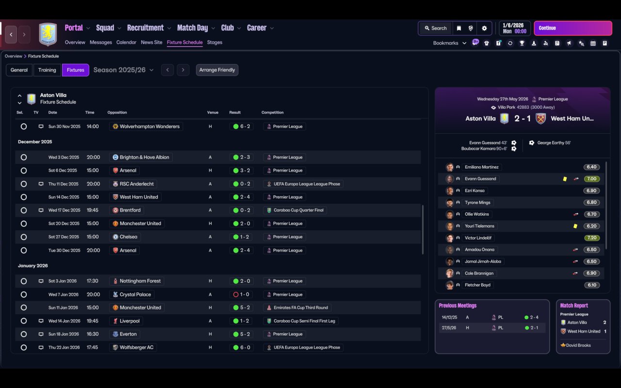Open the bookmark icon beside Search
This screenshot has width=621, height=388.
pyautogui.click(x=459, y=28)
